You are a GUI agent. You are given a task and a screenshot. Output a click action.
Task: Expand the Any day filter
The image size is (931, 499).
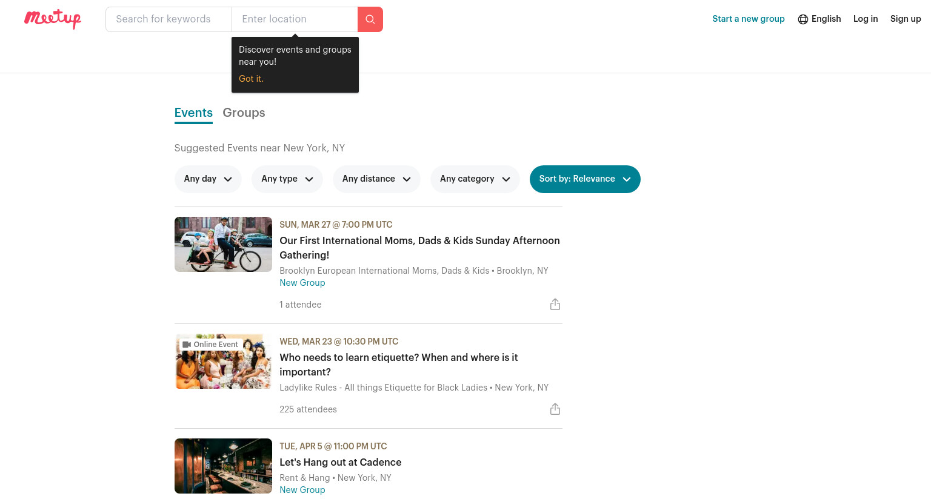click(208, 179)
